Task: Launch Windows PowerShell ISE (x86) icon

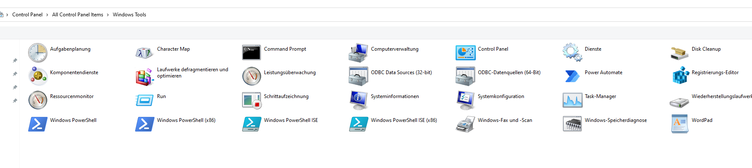Action: click(x=359, y=124)
